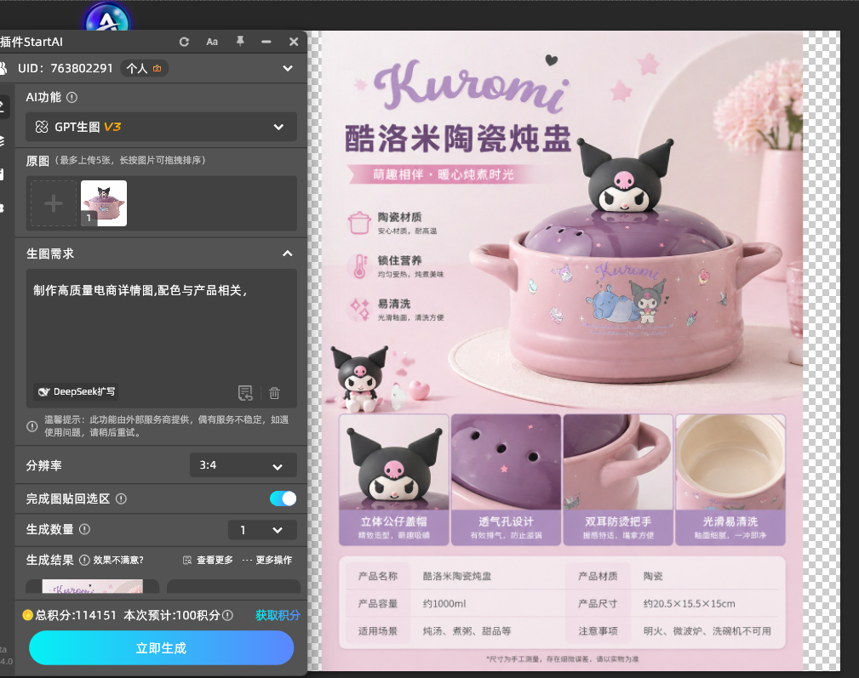The image size is (859, 678).
Task: Click the 产品材质 陶瓷 value
Action: (x=653, y=576)
